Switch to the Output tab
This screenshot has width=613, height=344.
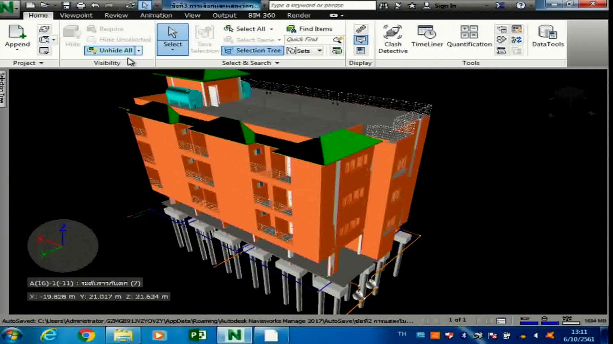point(224,15)
